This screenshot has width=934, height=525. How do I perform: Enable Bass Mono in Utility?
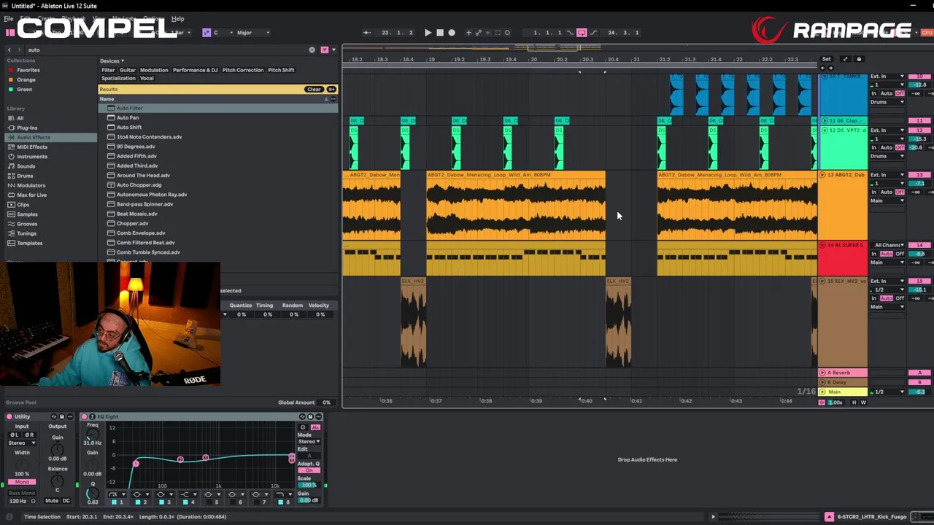coord(22,493)
